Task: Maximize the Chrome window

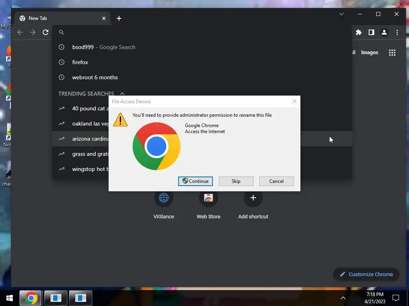Action: (x=378, y=14)
